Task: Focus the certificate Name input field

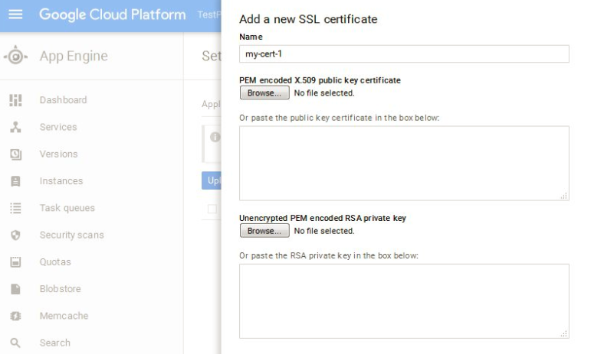Action: pos(404,54)
